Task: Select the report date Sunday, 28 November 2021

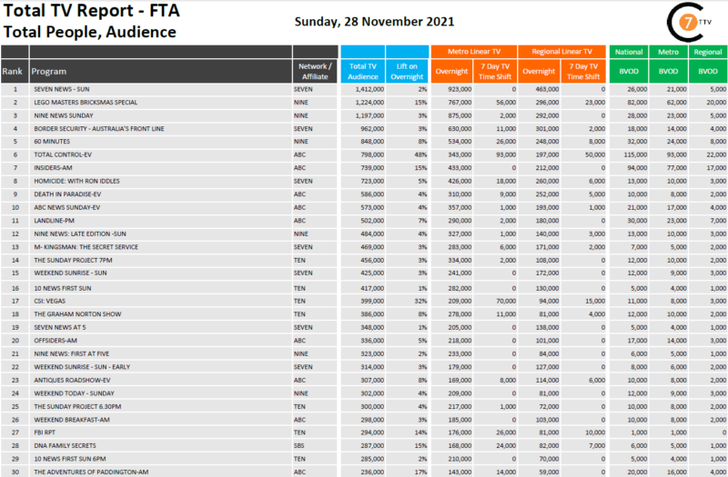Action: tap(376, 21)
